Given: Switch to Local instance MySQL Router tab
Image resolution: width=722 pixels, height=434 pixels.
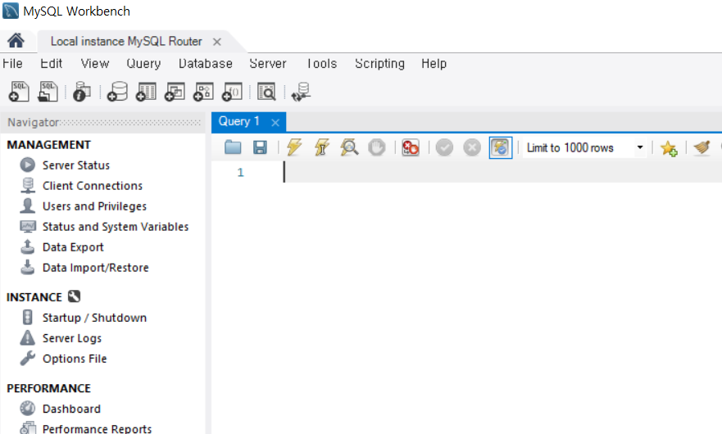Looking at the screenshot, I should click(x=126, y=42).
